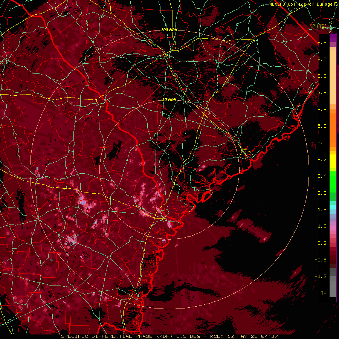Click the "12 MAY 25 04:37" timestamp
The height and width of the screenshot is (339, 339).
point(252,336)
